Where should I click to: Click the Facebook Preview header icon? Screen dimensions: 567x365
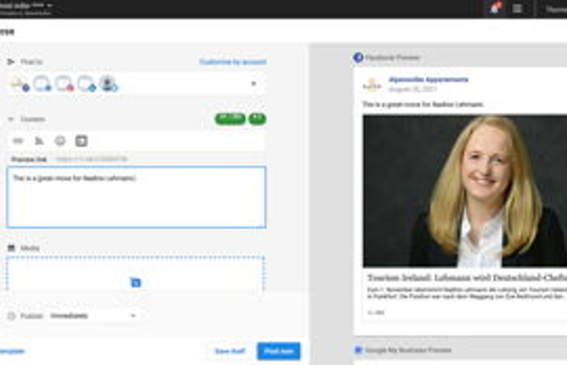[x=358, y=57]
